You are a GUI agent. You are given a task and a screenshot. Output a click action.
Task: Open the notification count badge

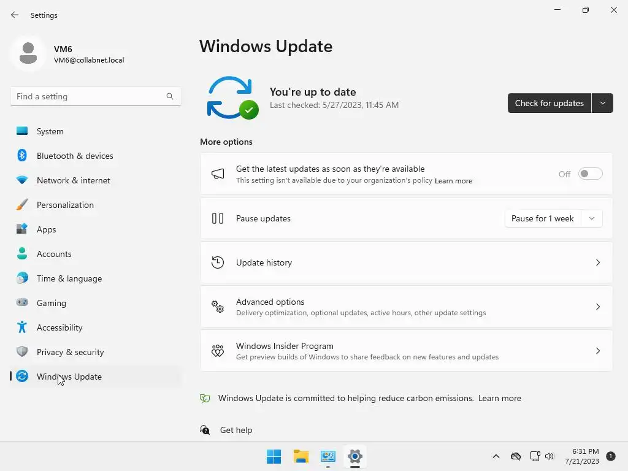pos(610,456)
